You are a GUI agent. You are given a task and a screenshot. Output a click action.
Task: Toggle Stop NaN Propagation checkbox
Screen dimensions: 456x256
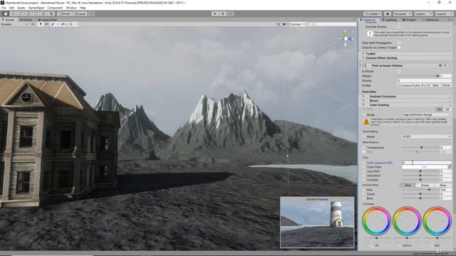pyautogui.click(x=399, y=43)
